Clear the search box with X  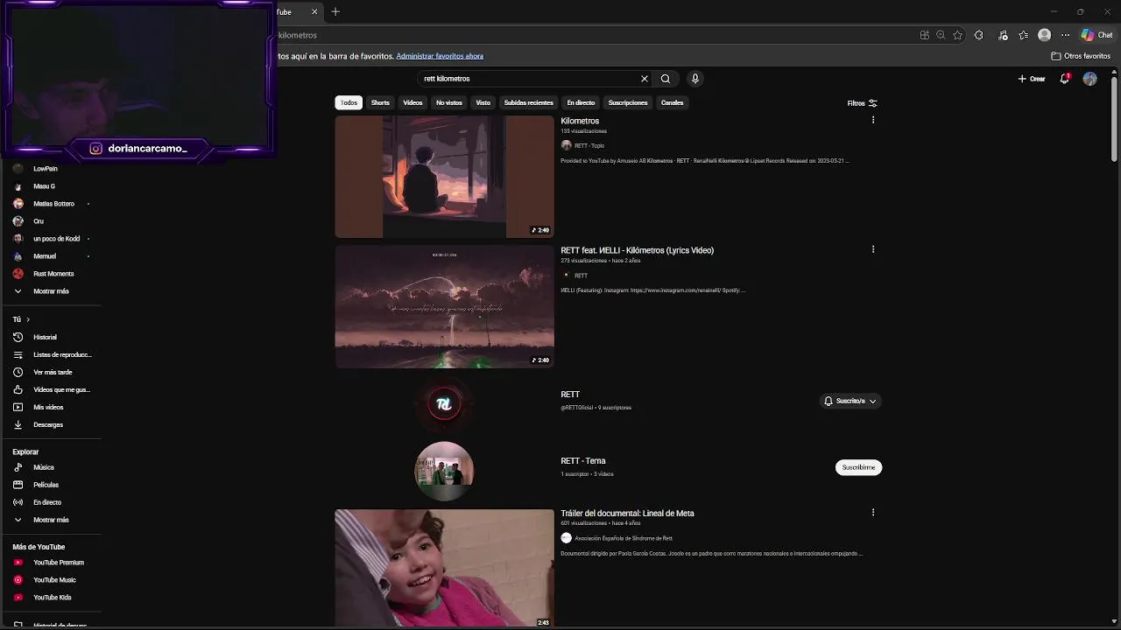(645, 79)
